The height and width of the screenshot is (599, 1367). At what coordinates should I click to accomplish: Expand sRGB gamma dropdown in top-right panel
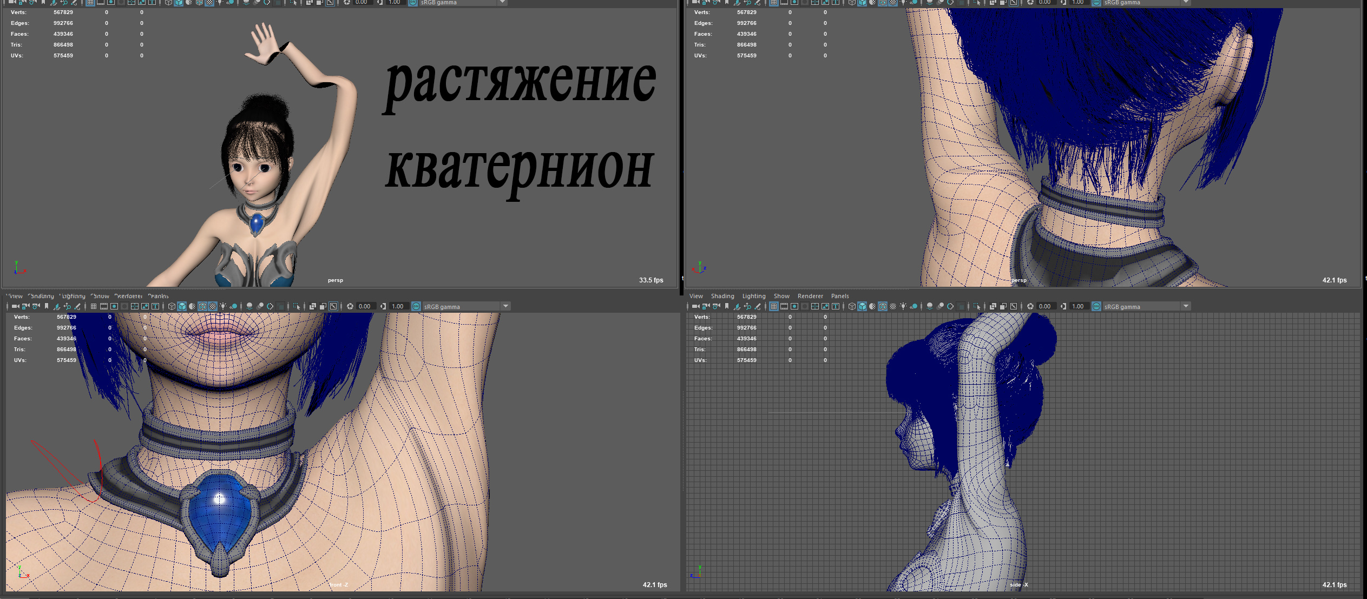[x=1186, y=2]
